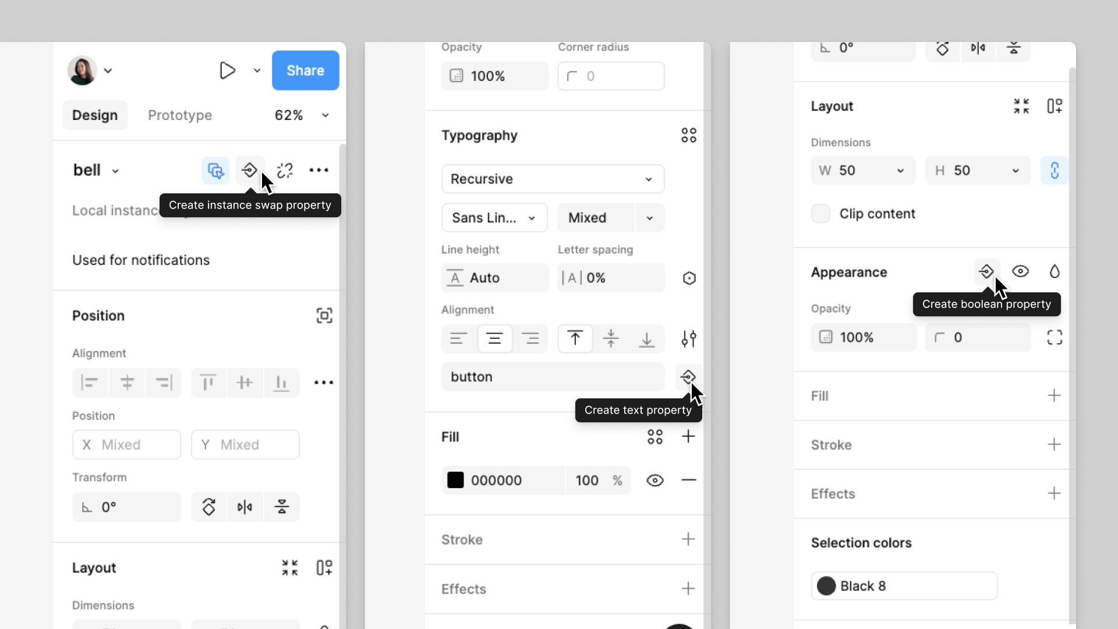
Task: Click the Create boolean property icon
Action: (x=987, y=272)
